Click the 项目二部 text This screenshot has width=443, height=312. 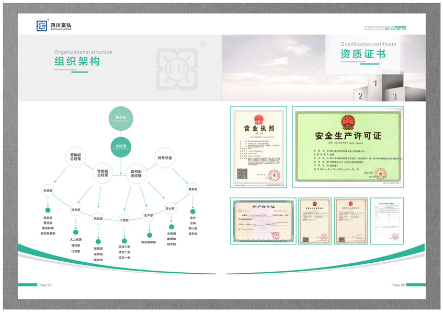pos(124,252)
